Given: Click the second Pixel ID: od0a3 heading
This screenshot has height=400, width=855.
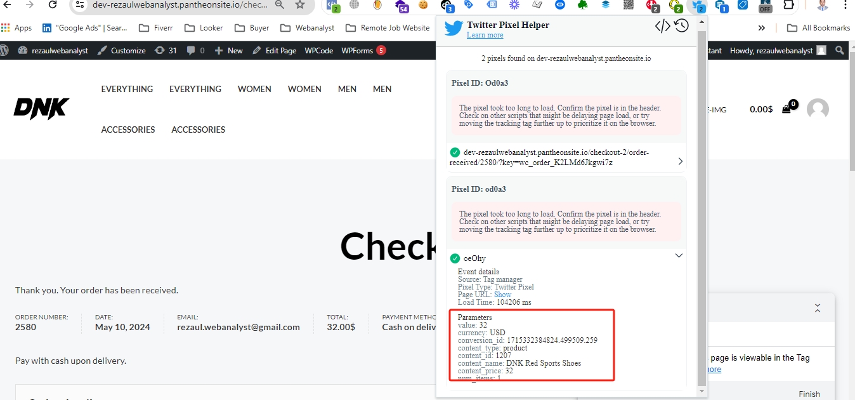Looking at the screenshot, I should click(x=479, y=189).
